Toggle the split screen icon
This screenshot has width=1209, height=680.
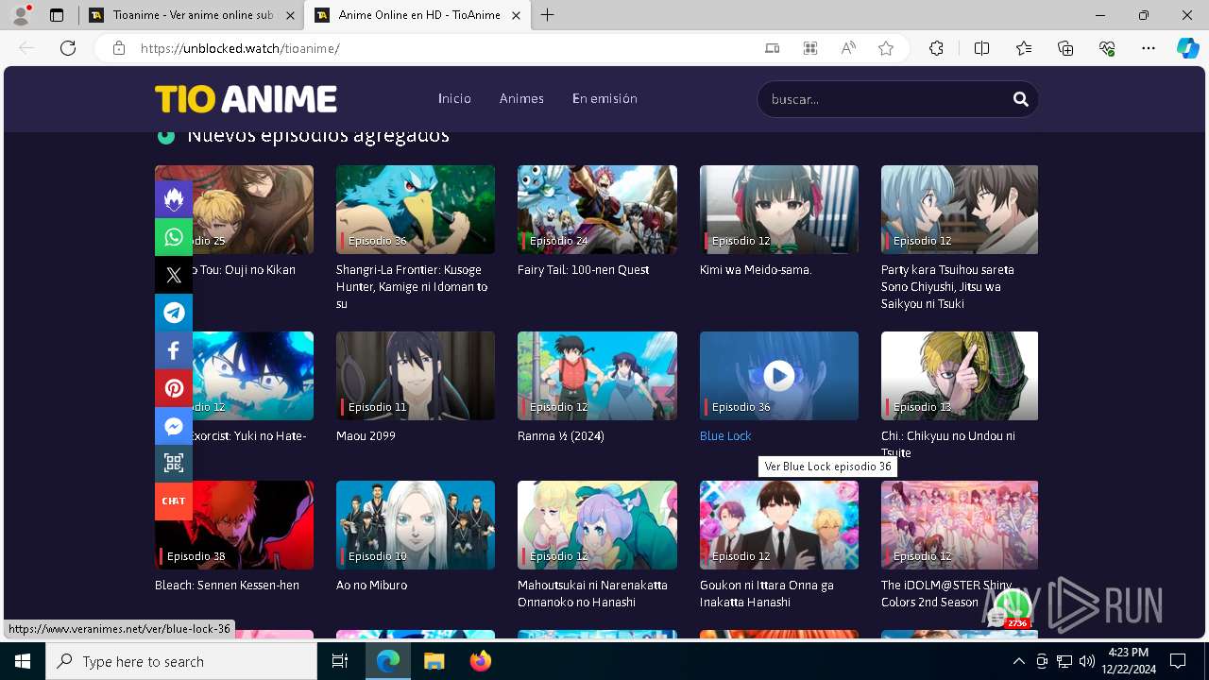click(x=981, y=48)
